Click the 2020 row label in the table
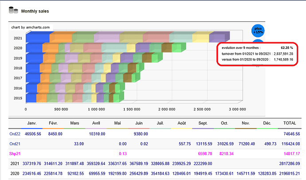 pyautogui.click(x=15, y=173)
